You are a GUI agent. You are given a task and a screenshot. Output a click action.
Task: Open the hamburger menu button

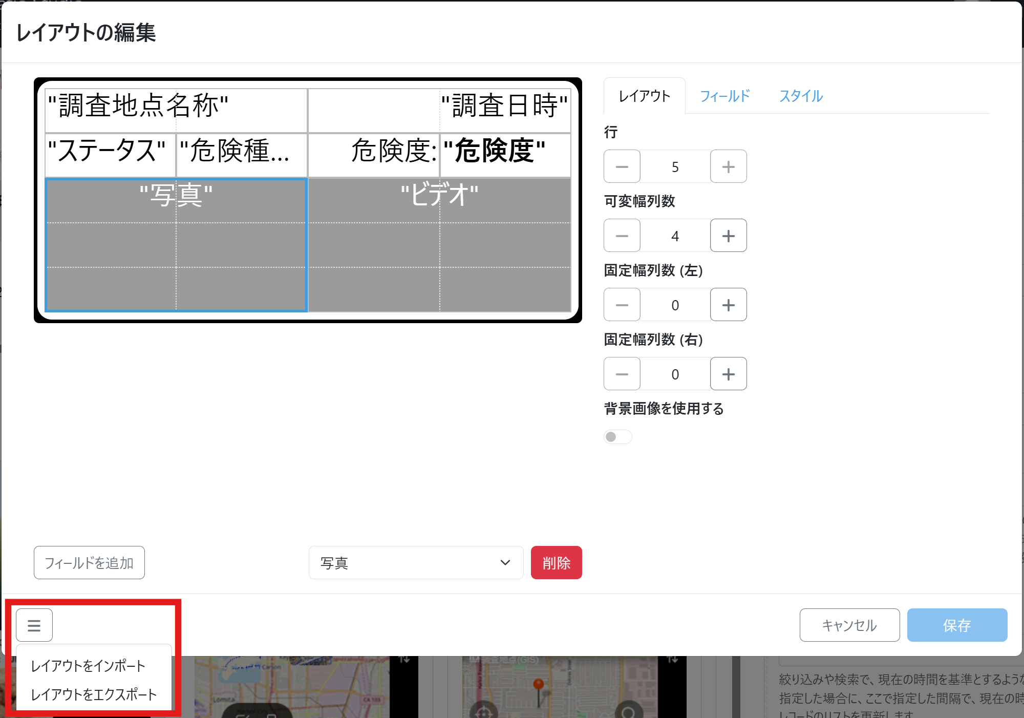(x=34, y=625)
